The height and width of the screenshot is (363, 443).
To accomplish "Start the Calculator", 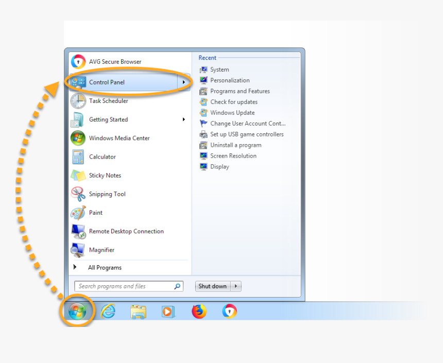I will coord(102,157).
